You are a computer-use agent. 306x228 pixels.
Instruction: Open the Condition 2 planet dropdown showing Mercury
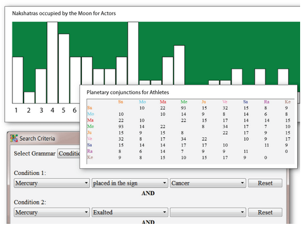coord(52,212)
